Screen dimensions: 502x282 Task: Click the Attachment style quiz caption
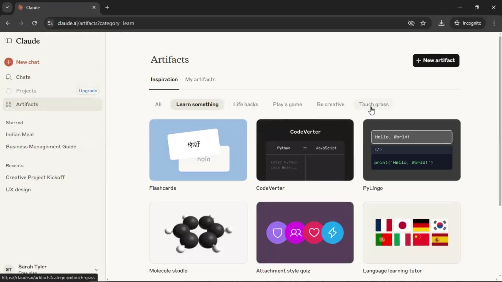pyautogui.click(x=283, y=271)
